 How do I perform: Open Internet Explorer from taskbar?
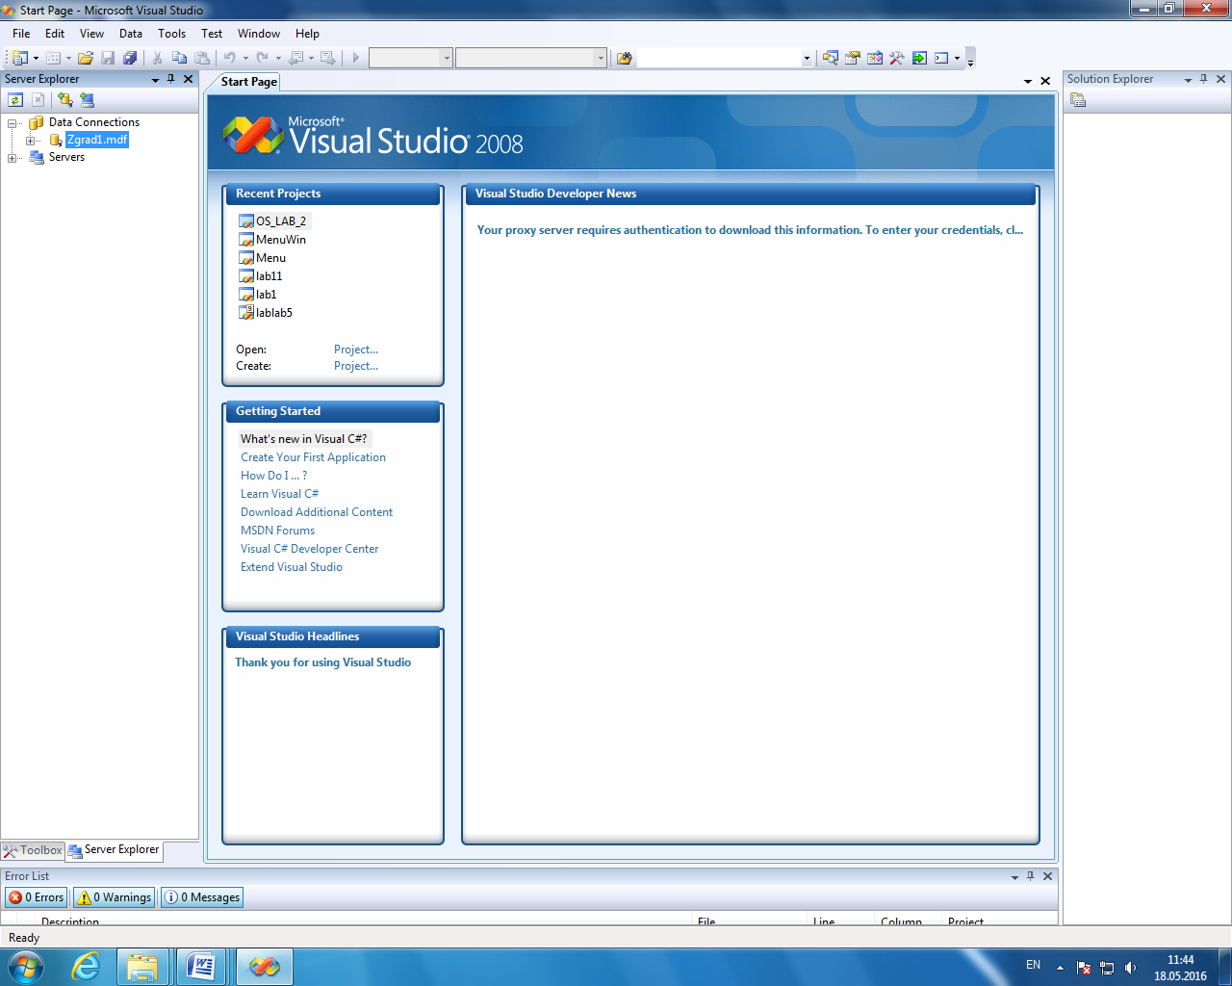pyautogui.click(x=87, y=967)
